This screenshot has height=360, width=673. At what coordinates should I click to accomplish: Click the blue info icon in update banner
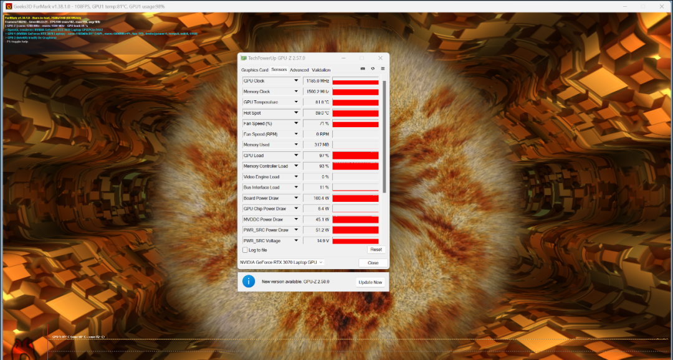249,282
